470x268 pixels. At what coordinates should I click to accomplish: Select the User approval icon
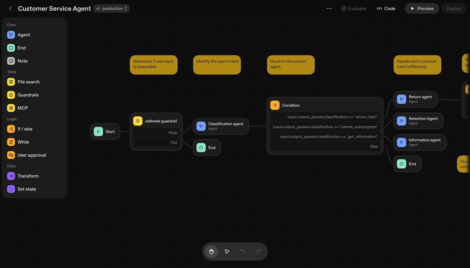(11, 155)
